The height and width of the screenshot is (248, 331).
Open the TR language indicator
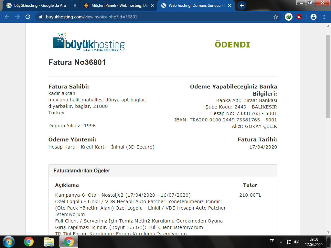[272, 241]
